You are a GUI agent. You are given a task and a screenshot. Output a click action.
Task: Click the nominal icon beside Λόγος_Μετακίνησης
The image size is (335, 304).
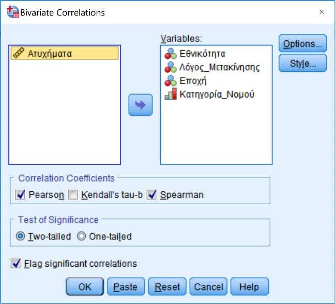[x=171, y=67]
